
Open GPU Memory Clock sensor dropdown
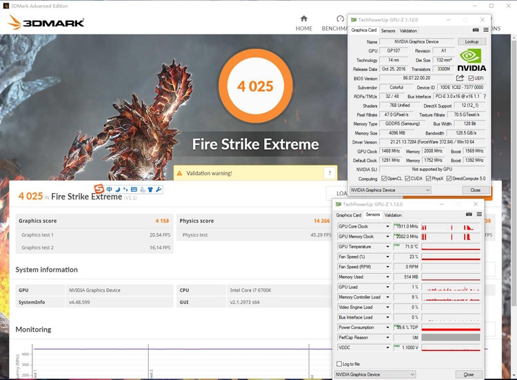pyautogui.click(x=387, y=237)
